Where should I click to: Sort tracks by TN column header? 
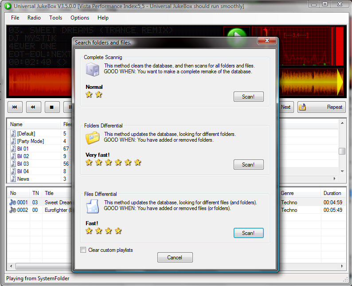pyautogui.click(x=36, y=193)
